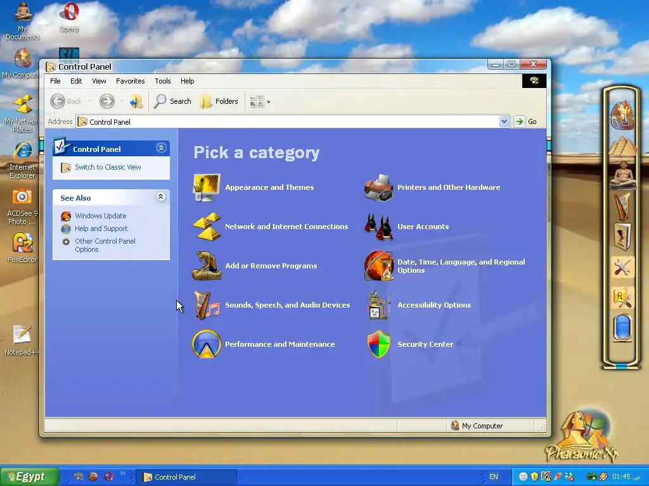The width and height of the screenshot is (649, 486).
Task: Open Windows Update link
Action: [101, 216]
